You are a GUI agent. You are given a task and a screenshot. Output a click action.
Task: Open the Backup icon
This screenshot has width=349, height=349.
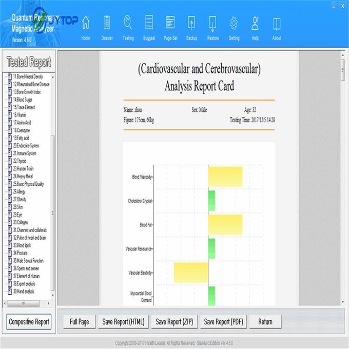pyautogui.click(x=191, y=24)
